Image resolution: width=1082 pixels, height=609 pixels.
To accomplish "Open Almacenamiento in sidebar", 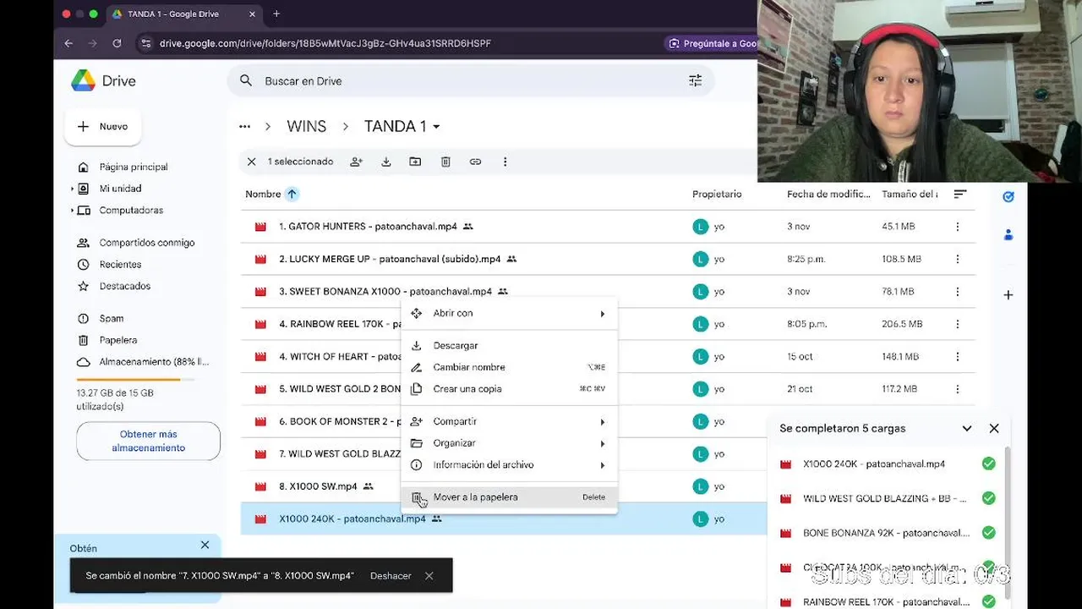I will point(153,362).
